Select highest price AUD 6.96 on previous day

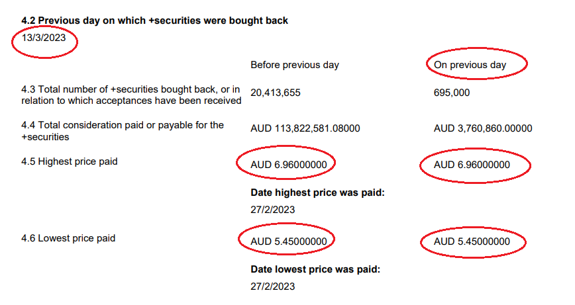472,165
